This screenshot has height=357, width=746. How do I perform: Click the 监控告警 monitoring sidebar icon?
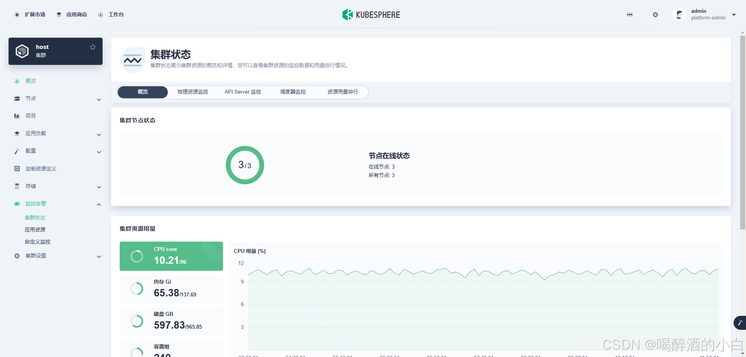tap(17, 204)
